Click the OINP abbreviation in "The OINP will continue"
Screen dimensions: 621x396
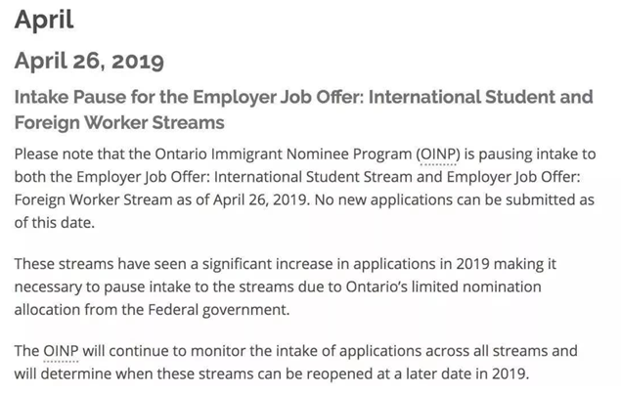[x=61, y=351]
